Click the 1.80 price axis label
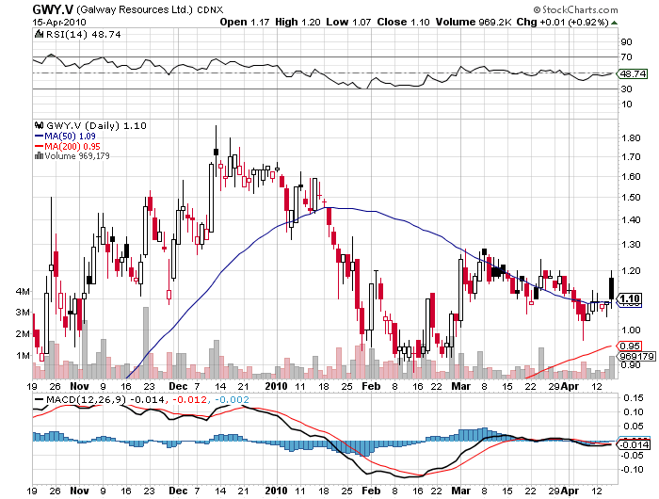 pyautogui.click(x=632, y=138)
